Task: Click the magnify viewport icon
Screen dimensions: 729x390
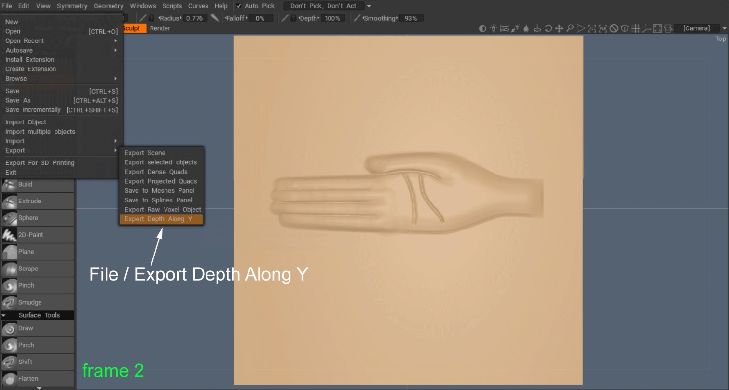Action: pyautogui.click(x=570, y=28)
